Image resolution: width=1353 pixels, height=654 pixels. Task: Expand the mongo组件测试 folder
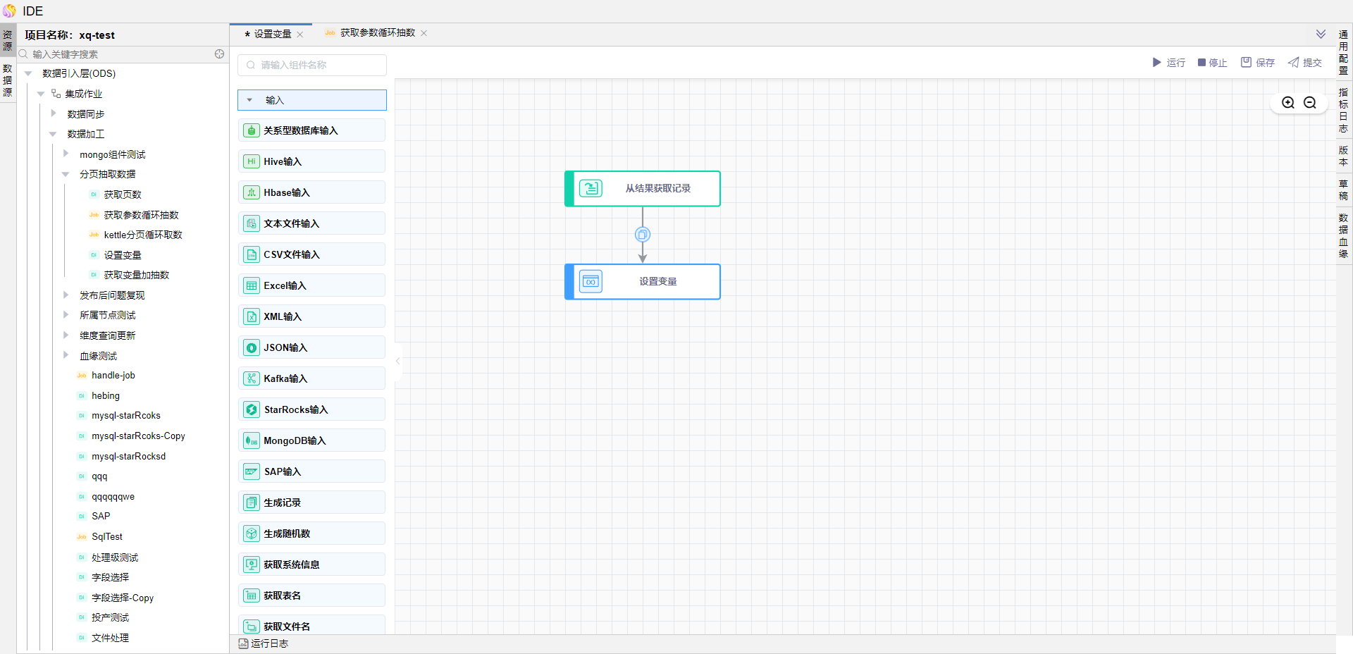(x=66, y=154)
